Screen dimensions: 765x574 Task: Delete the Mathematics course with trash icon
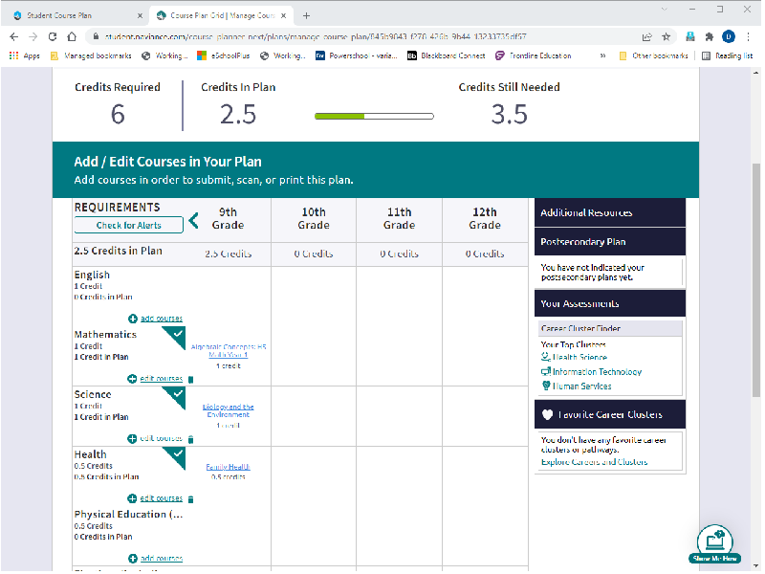tap(190, 379)
